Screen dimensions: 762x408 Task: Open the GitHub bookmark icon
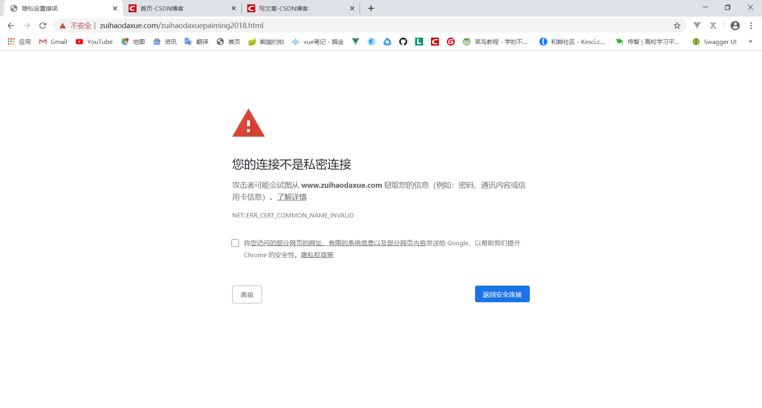pos(403,42)
